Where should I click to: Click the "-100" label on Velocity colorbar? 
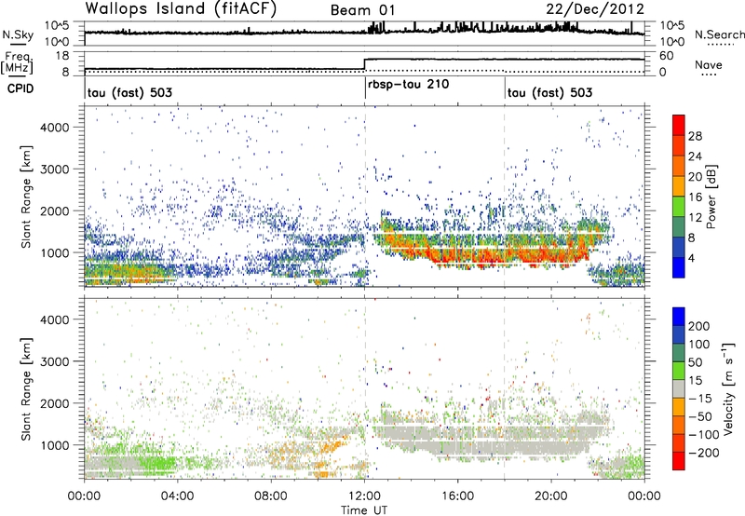pos(704,434)
